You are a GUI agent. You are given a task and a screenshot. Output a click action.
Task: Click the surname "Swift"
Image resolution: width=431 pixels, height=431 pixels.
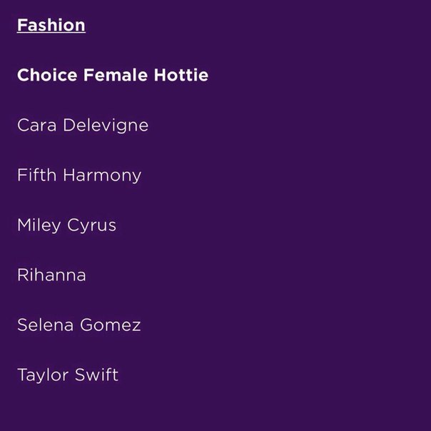(x=96, y=375)
